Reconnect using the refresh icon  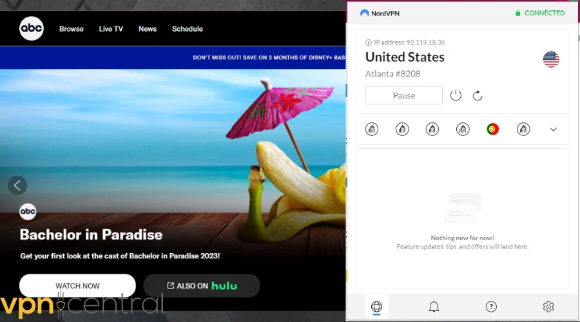coord(478,95)
